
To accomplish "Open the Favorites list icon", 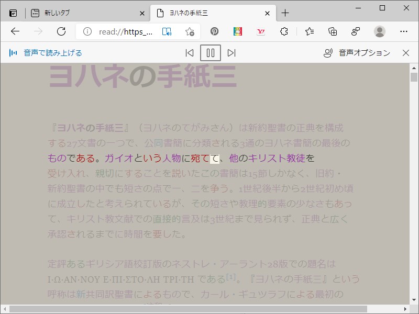I will click(x=308, y=31).
